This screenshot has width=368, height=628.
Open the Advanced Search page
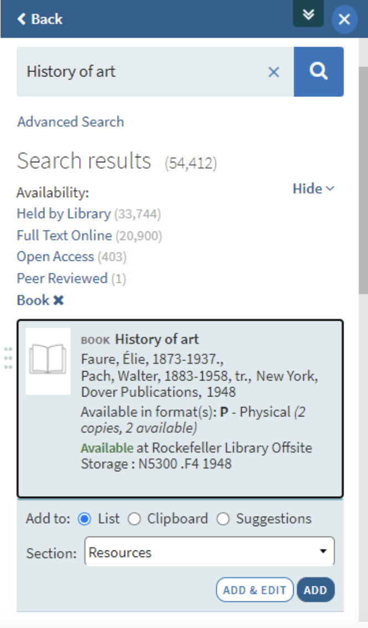coord(70,121)
